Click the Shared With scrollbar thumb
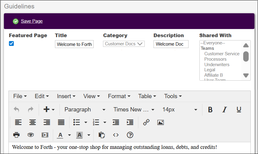This screenshot has width=258, height=154. [x=246, y=56]
